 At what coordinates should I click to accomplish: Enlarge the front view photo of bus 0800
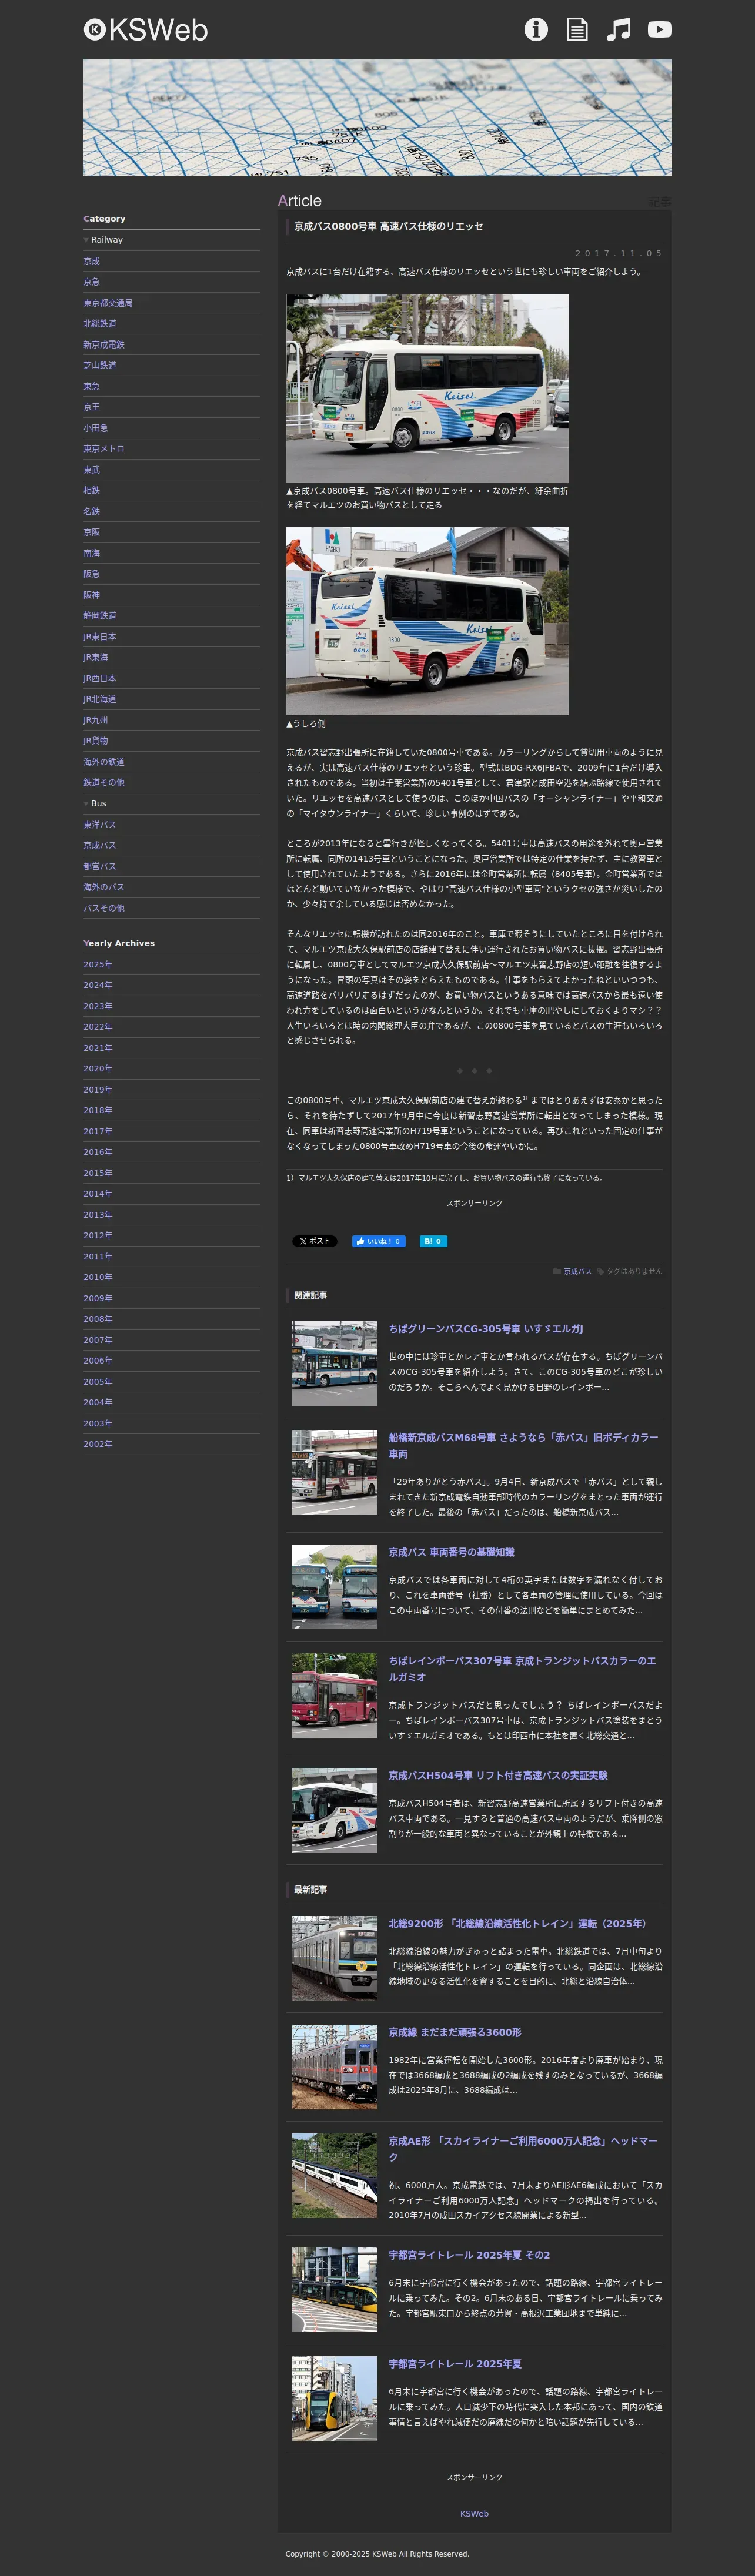[427, 388]
